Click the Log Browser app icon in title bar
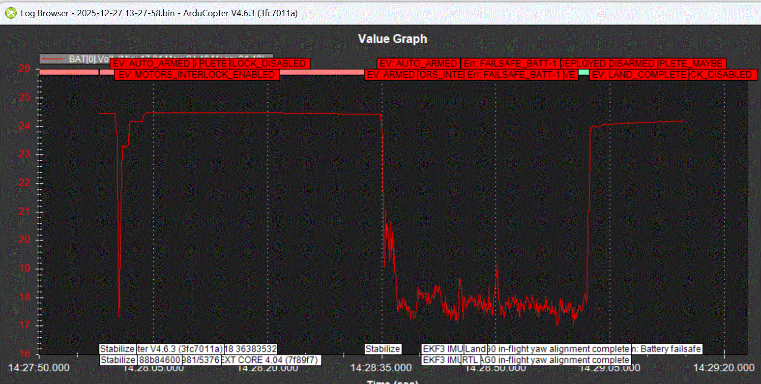 point(10,13)
